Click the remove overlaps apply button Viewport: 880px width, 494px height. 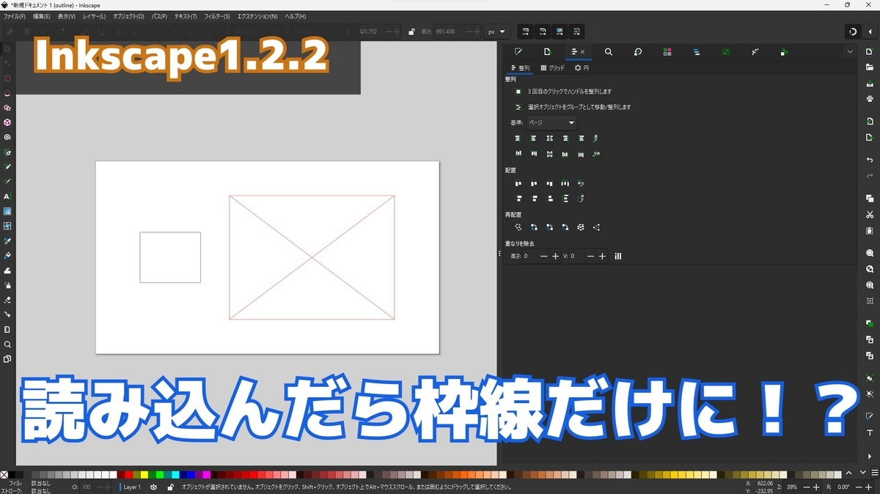(618, 256)
